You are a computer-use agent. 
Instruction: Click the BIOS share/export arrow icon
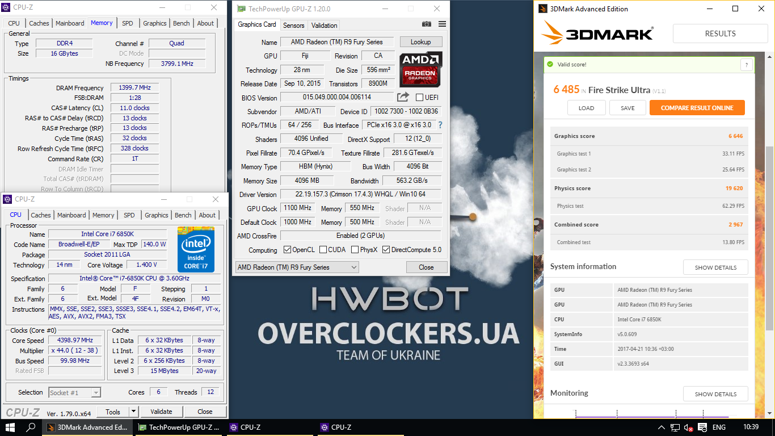pos(403,97)
